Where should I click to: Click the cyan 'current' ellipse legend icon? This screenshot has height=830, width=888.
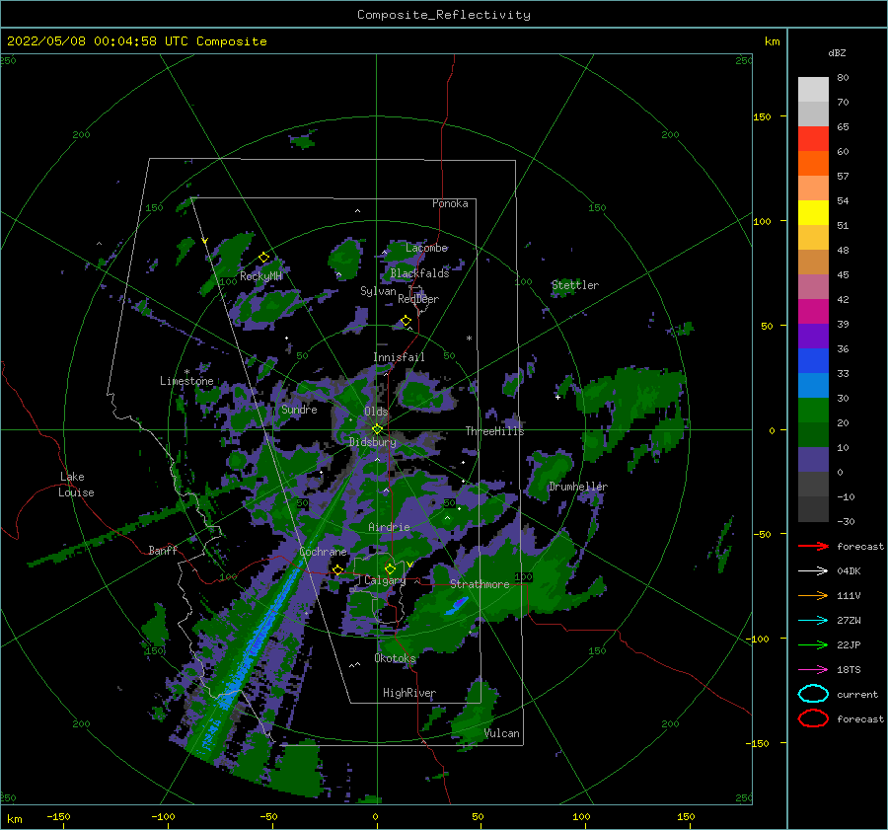[x=813, y=694]
